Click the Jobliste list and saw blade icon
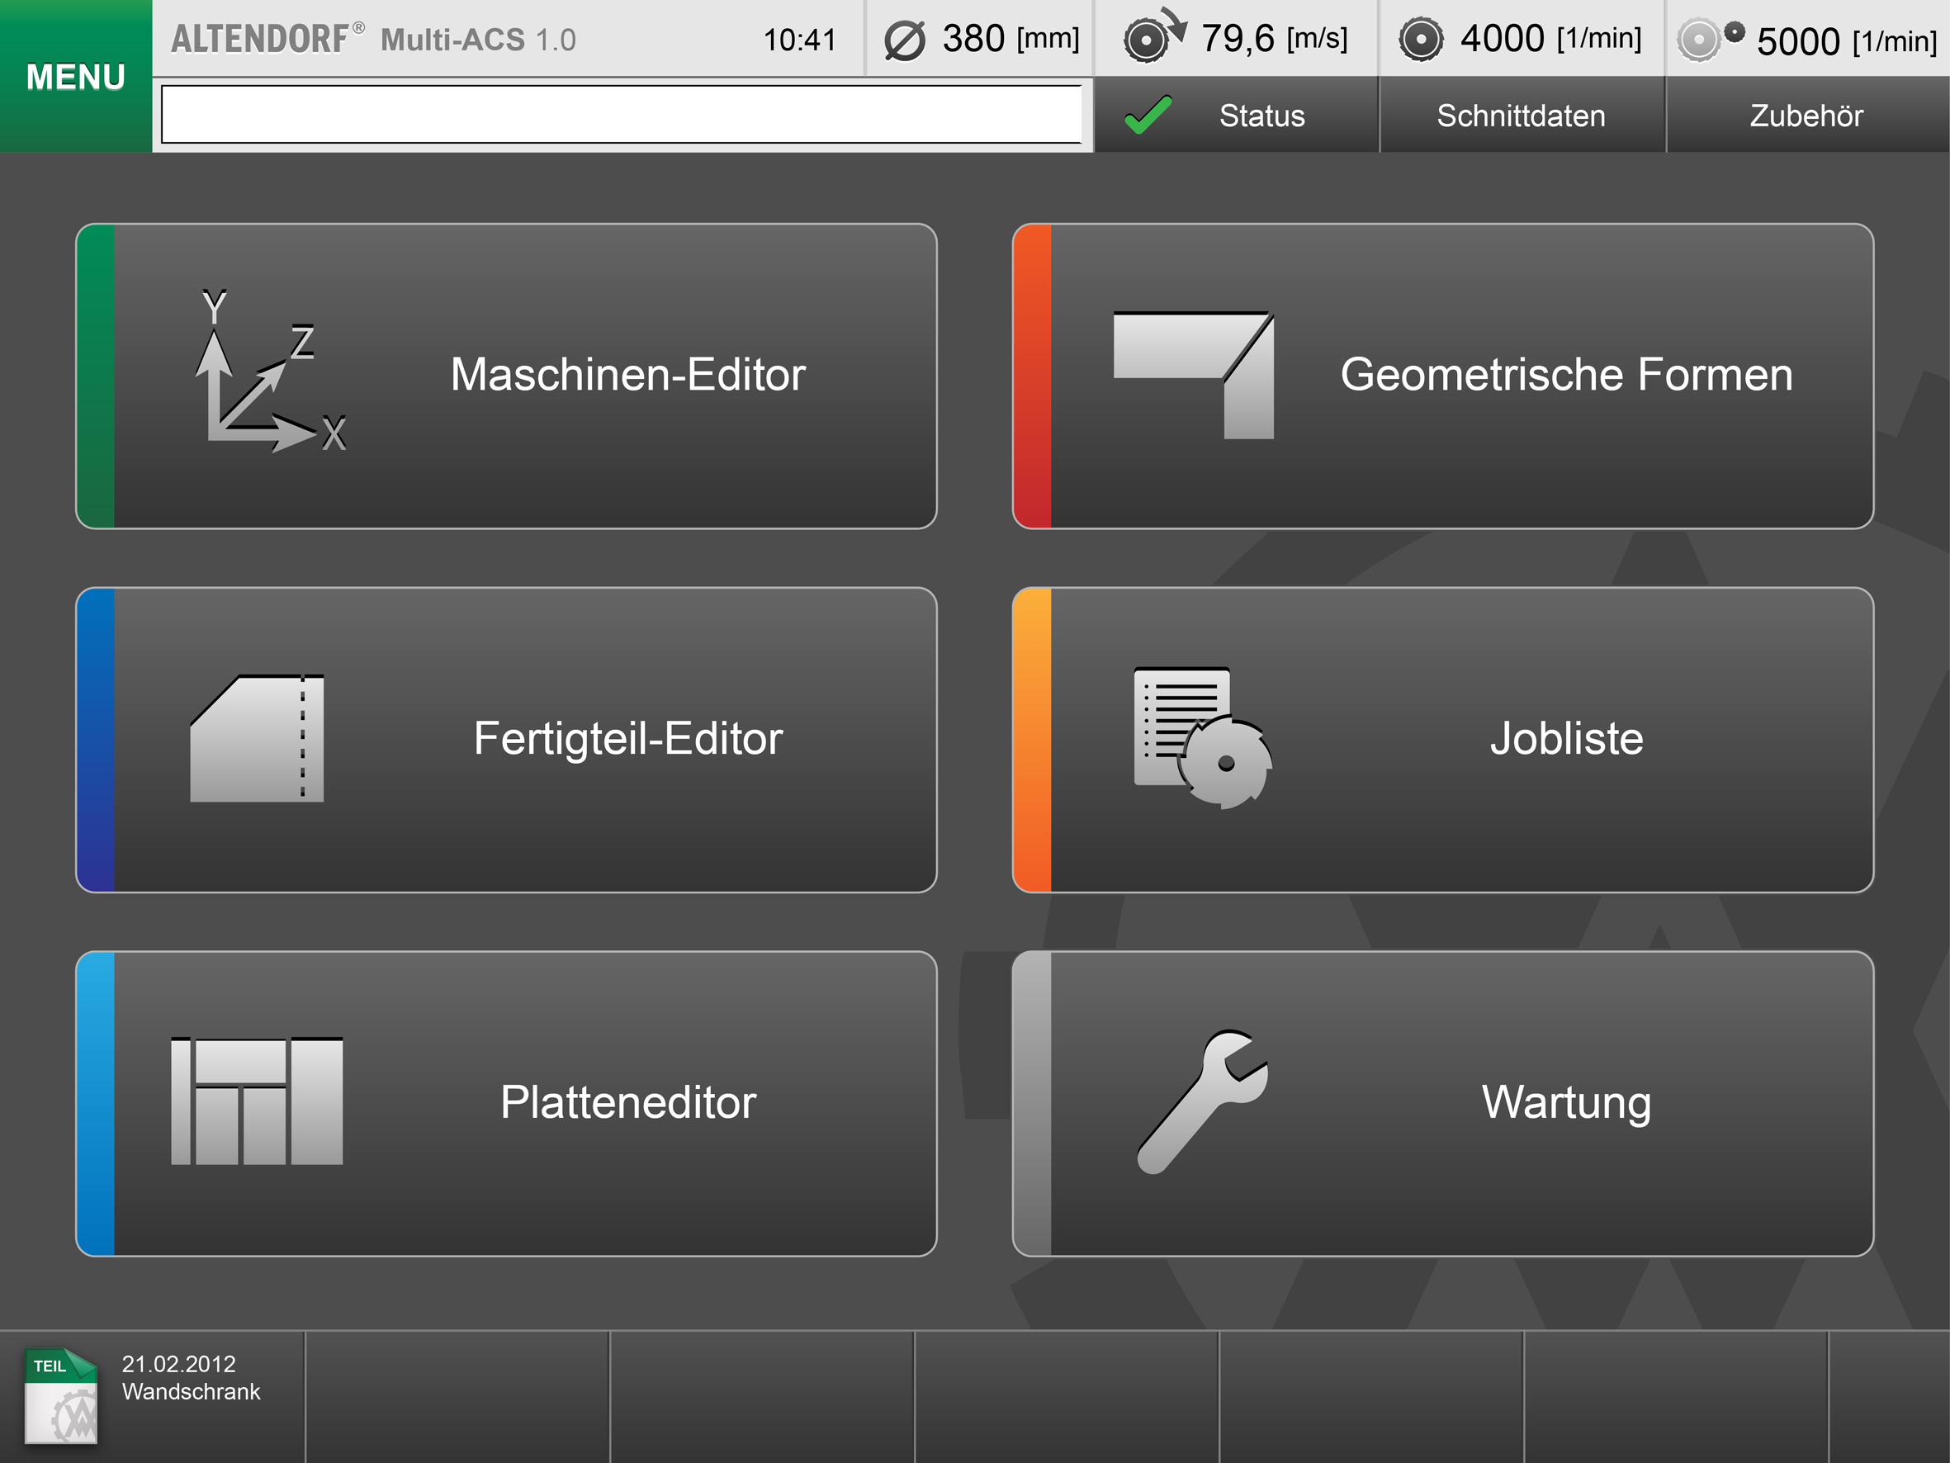 point(1201,737)
